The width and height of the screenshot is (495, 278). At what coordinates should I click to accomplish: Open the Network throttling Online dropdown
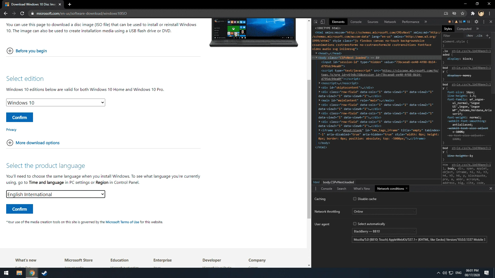click(384, 212)
